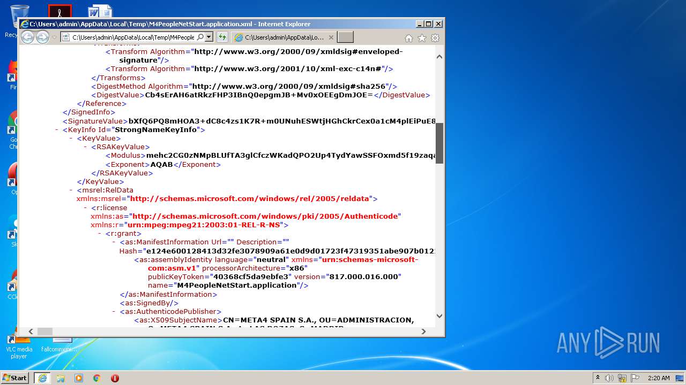Click the volume speaker tray icon
686x385 pixels.
click(609, 378)
